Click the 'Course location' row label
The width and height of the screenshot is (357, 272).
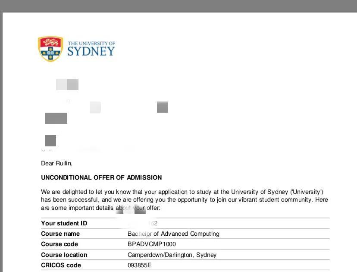[x=64, y=255]
